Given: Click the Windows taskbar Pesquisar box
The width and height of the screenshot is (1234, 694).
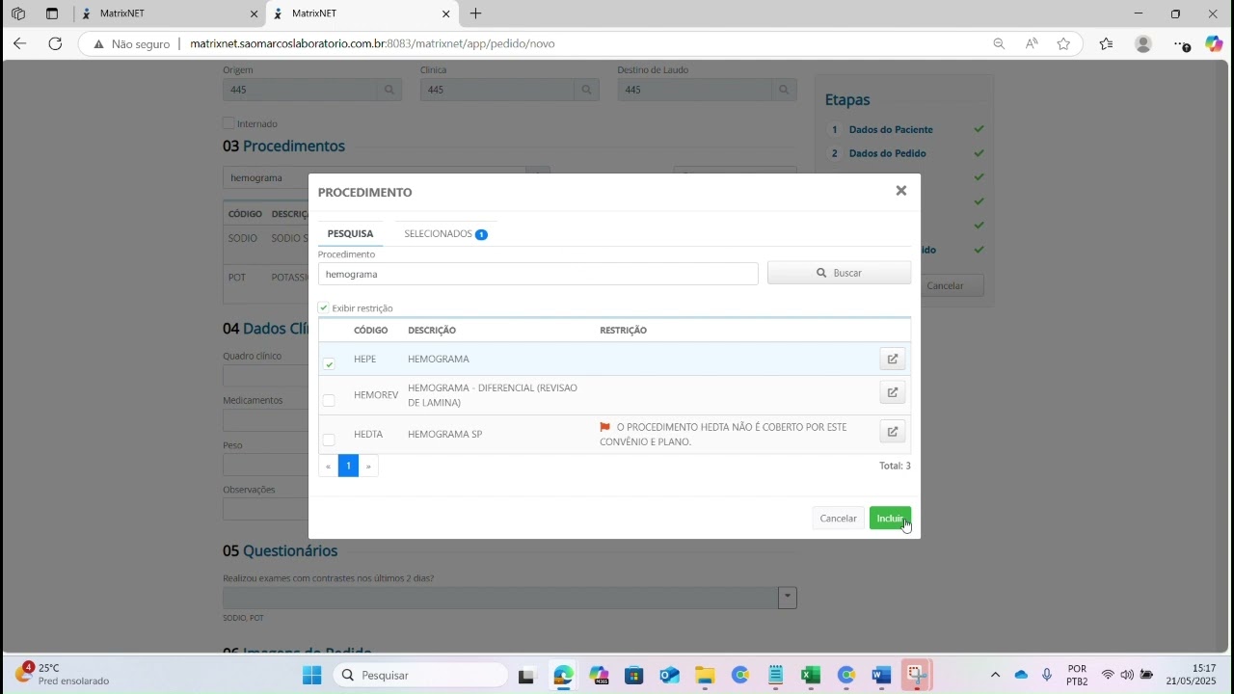Looking at the screenshot, I should [421, 676].
